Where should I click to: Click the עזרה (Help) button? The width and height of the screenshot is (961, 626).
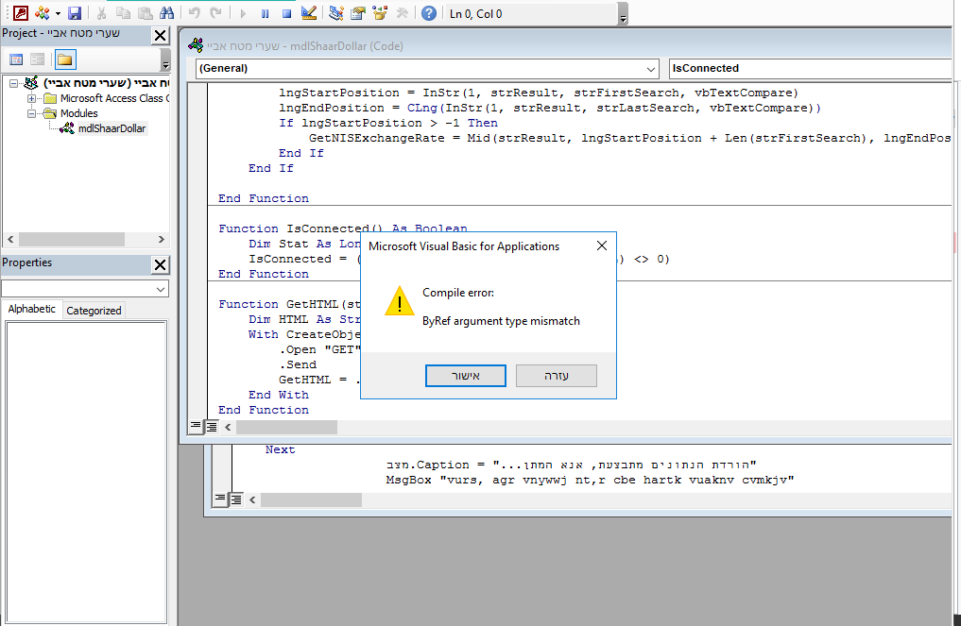pos(556,376)
